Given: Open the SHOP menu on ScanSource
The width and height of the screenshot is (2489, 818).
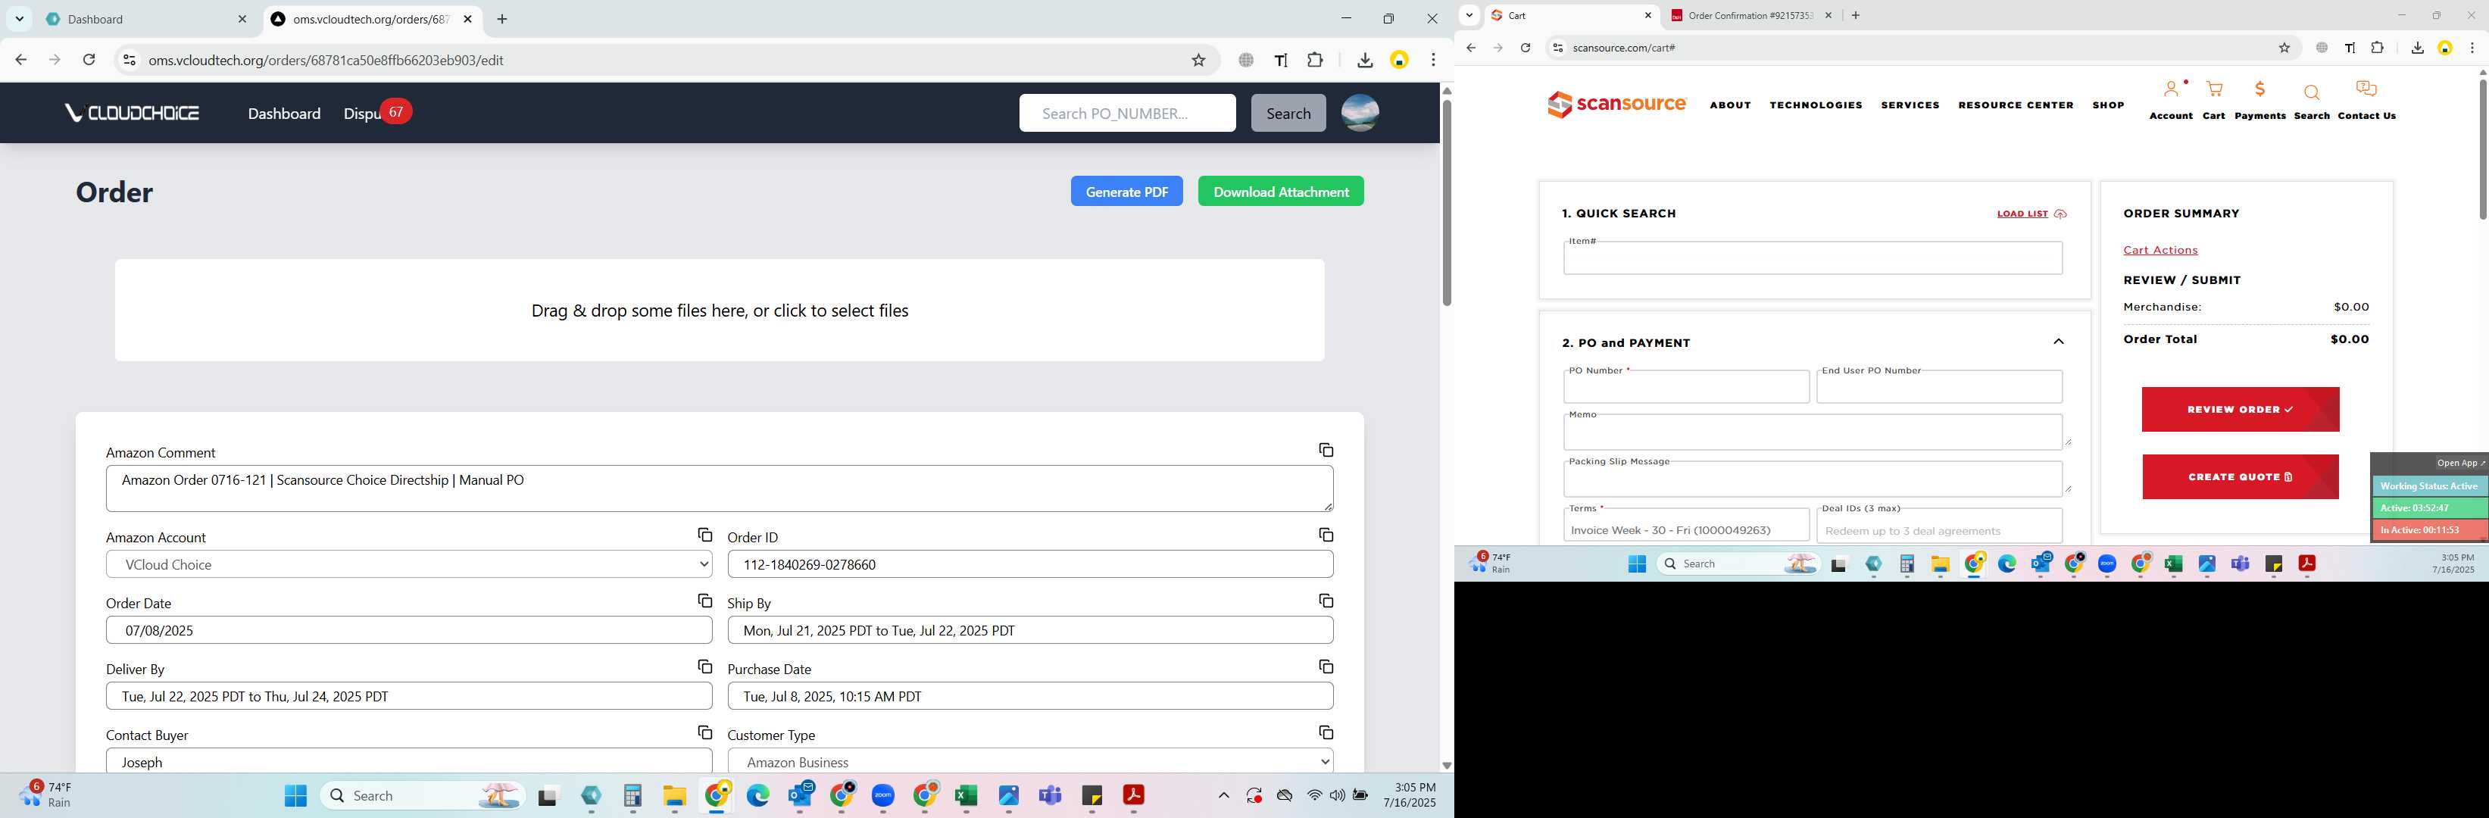Looking at the screenshot, I should (x=2108, y=105).
